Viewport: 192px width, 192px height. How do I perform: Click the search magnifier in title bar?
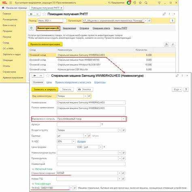[x=146, y=2]
